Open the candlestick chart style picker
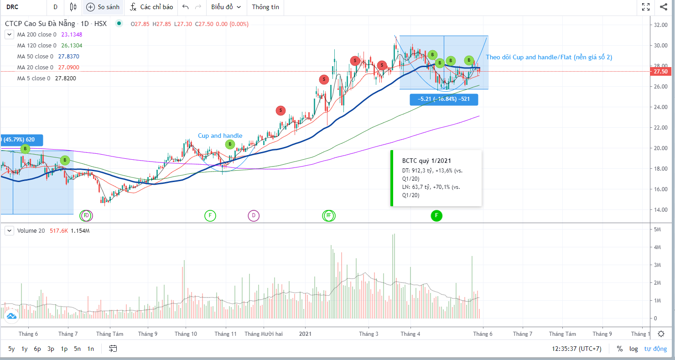 click(x=73, y=7)
